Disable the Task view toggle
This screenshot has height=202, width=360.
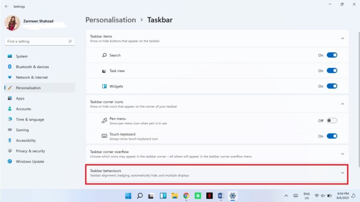(332, 71)
